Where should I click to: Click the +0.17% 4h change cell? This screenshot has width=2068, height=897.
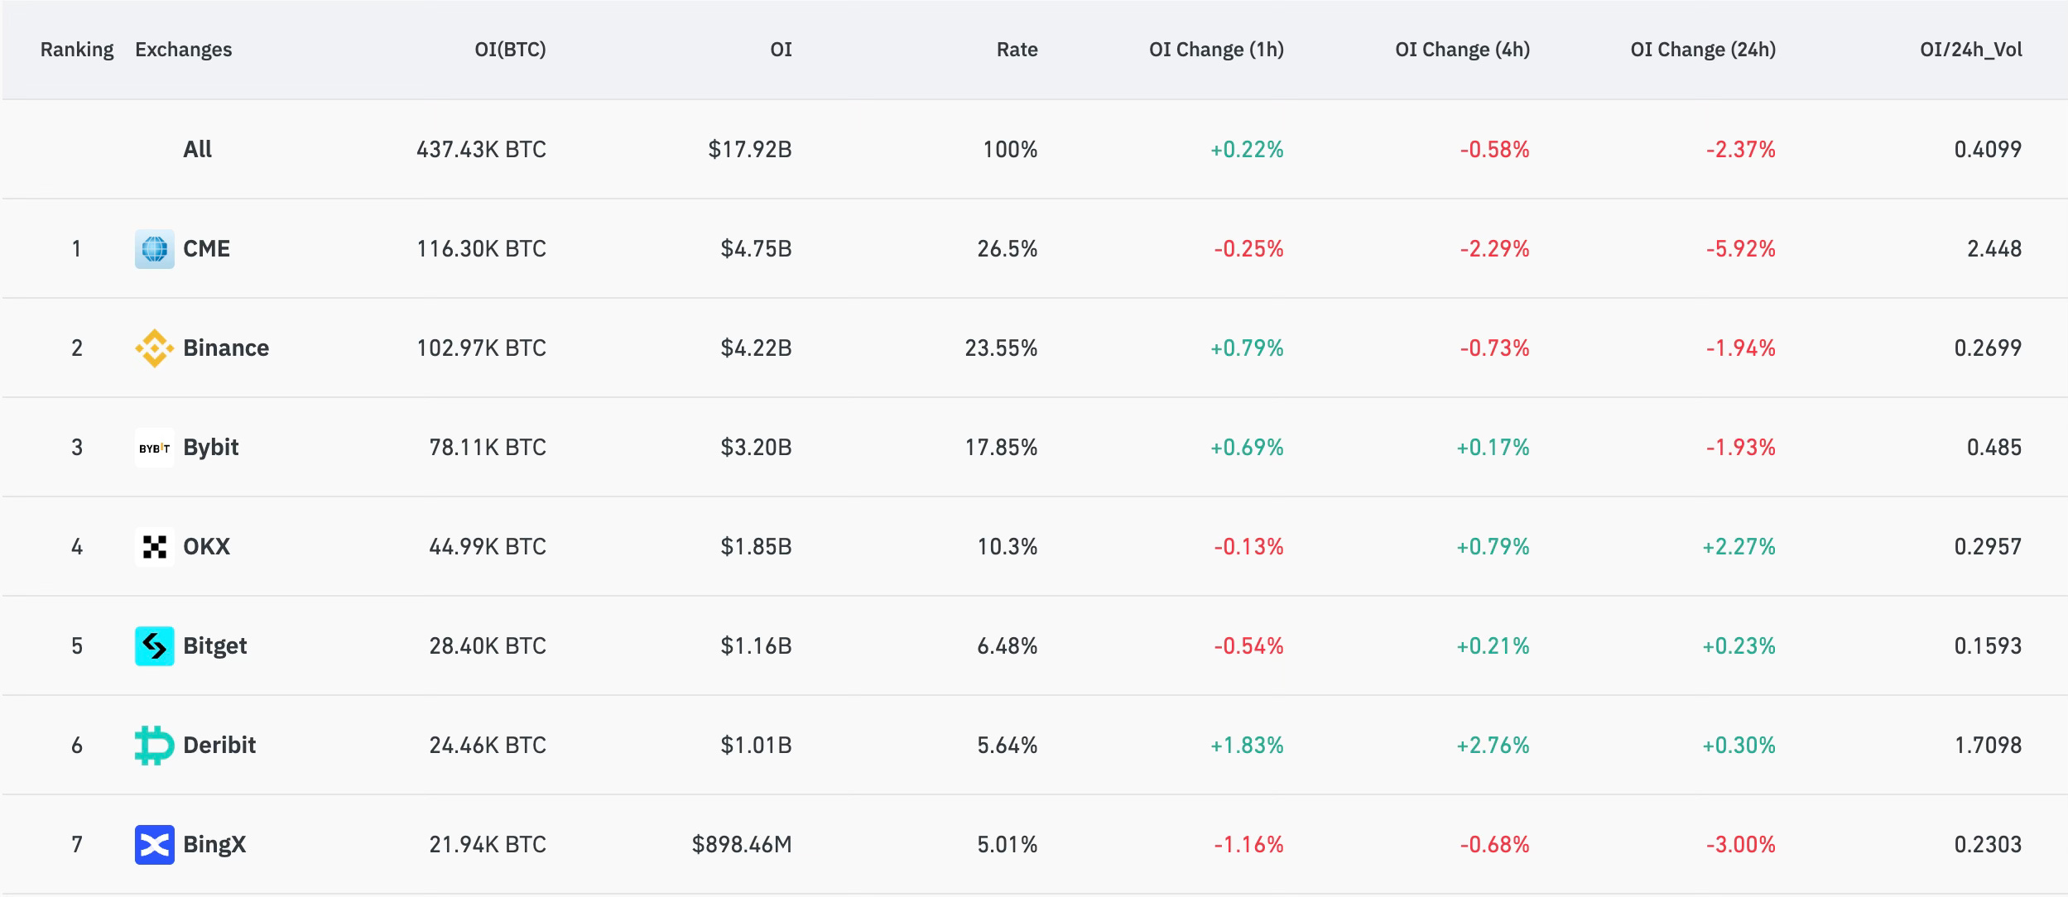[1493, 448]
